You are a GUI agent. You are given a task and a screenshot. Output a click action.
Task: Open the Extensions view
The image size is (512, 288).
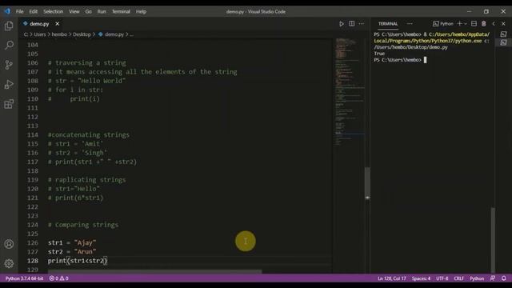pyautogui.click(x=9, y=104)
